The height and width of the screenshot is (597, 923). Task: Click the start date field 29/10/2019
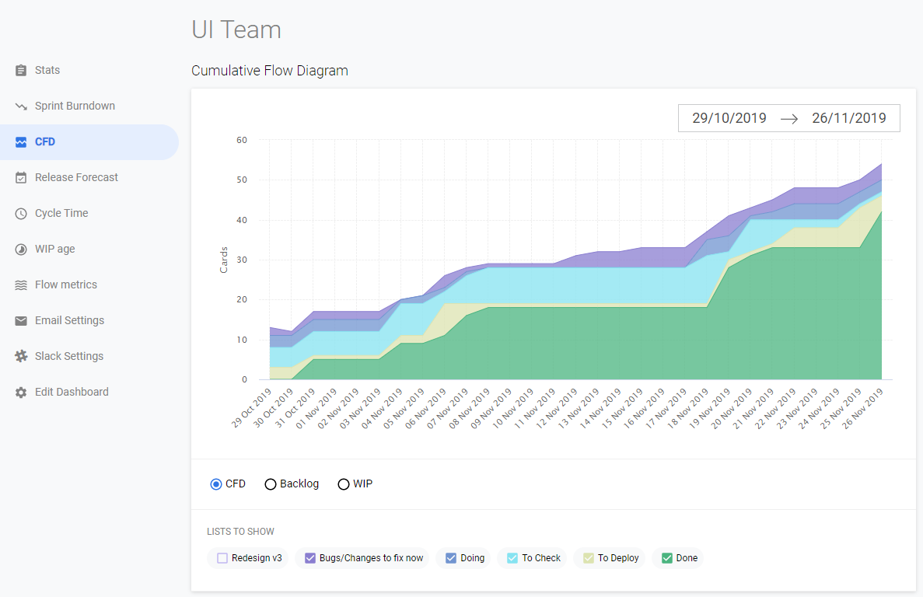(x=729, y=117)
